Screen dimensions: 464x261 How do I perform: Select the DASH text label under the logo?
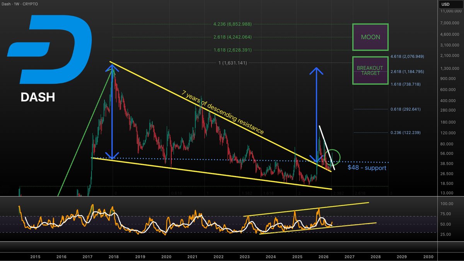tap(38, 98)
